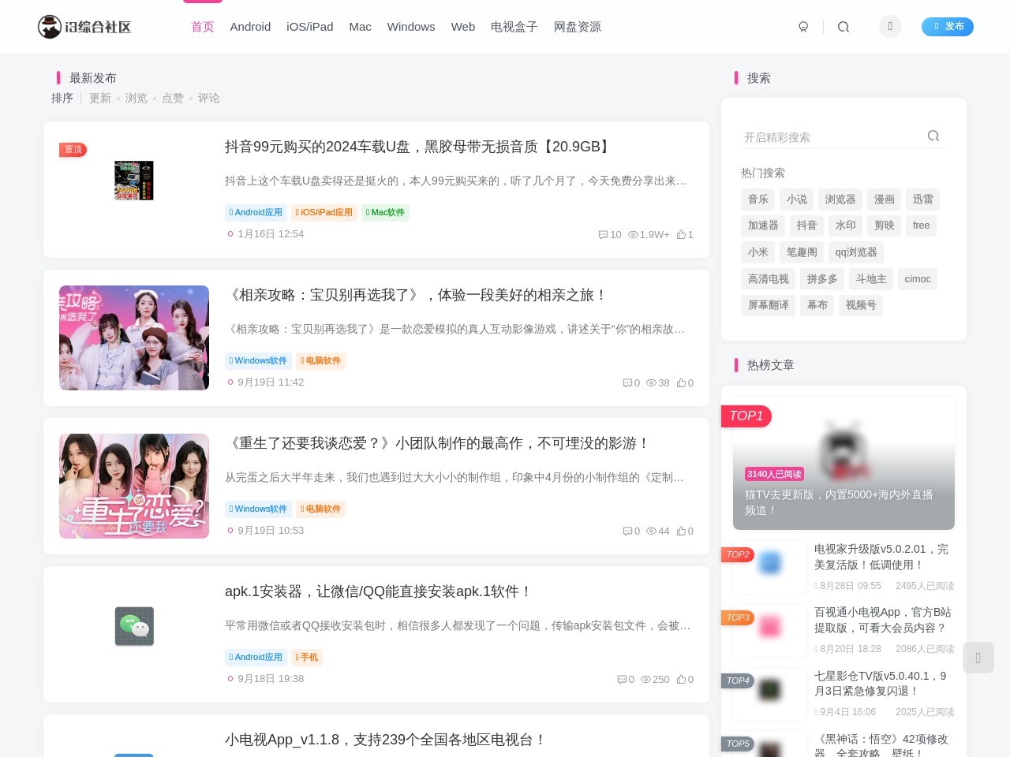Go to iOS/iPad section

click(x=310, y=27)
